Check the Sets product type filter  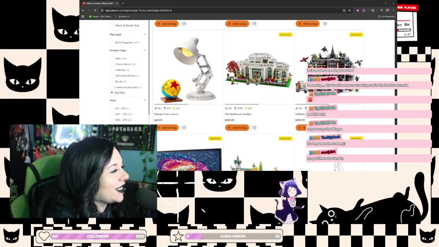coord(111,58)
